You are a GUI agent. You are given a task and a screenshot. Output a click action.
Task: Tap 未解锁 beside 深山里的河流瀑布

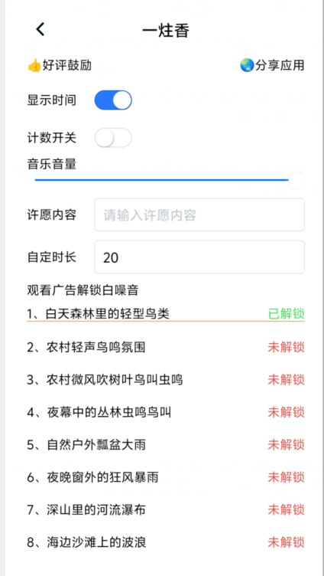287,510
